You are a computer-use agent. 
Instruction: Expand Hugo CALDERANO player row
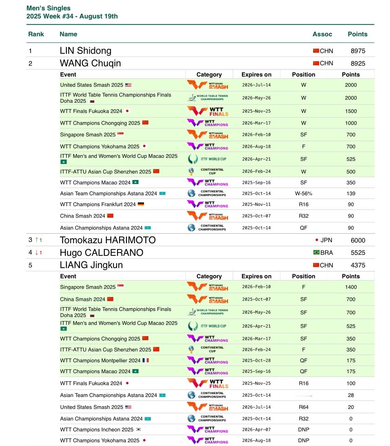point(200,252)
